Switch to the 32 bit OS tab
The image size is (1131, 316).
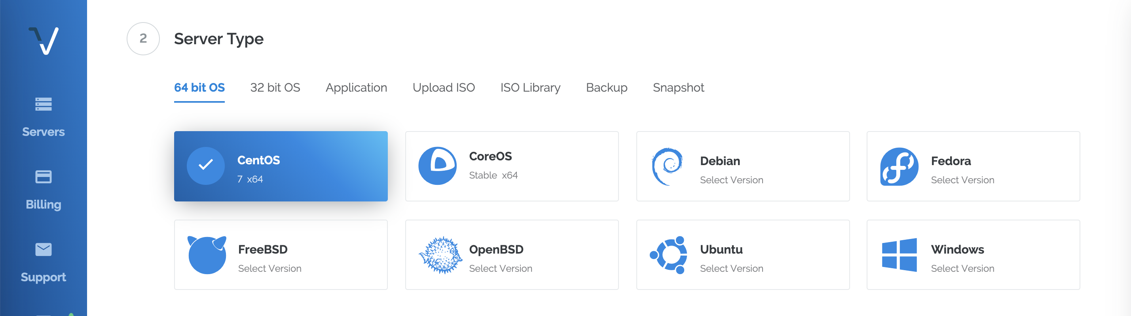tap(275, 88)
